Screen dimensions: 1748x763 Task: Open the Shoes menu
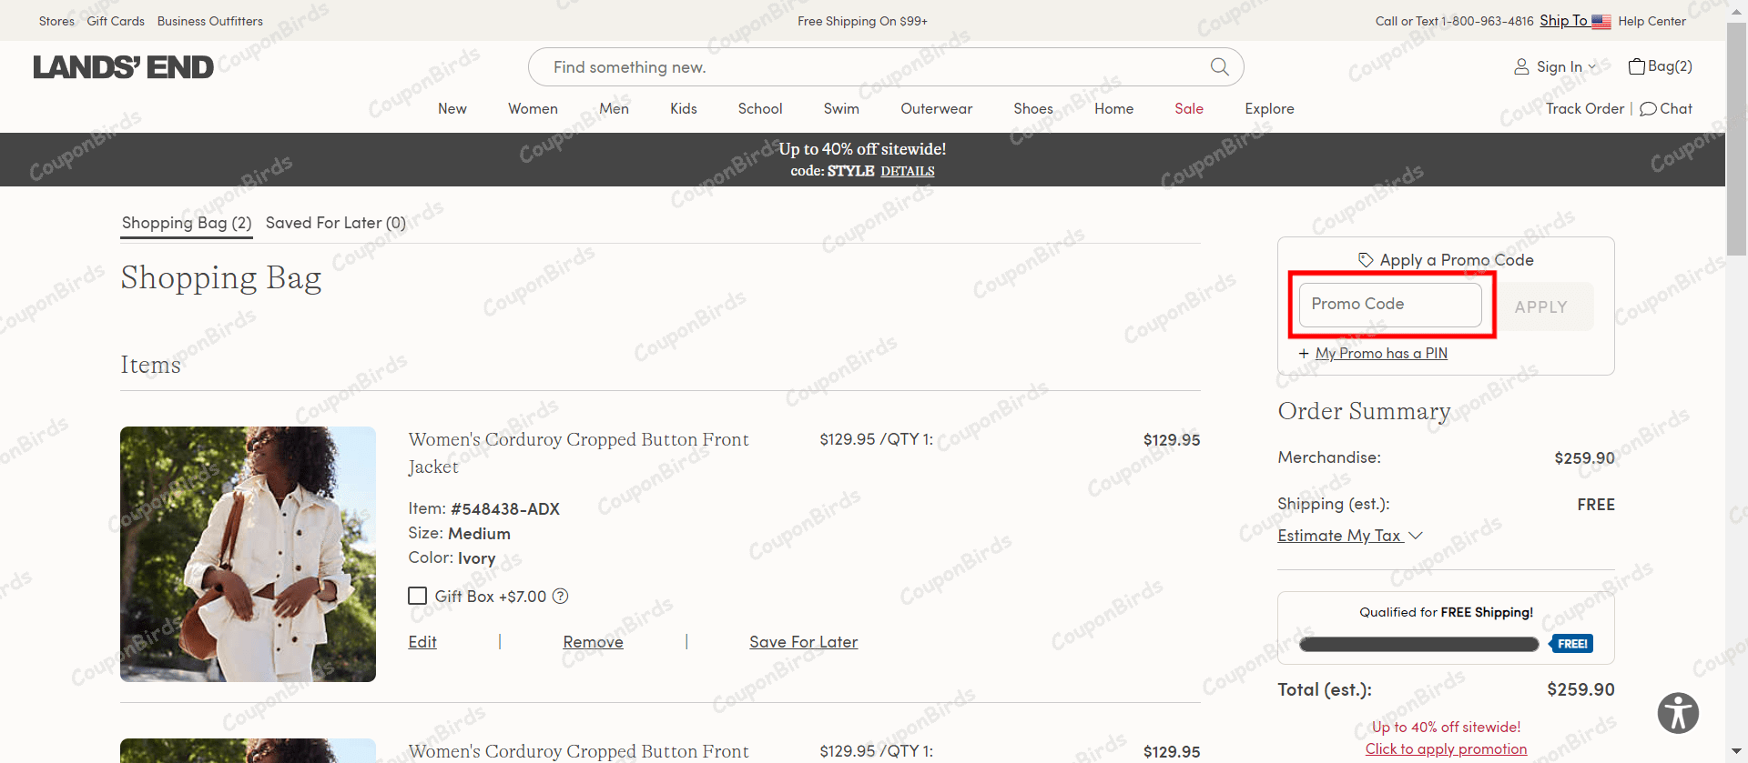pos(1033,108)
